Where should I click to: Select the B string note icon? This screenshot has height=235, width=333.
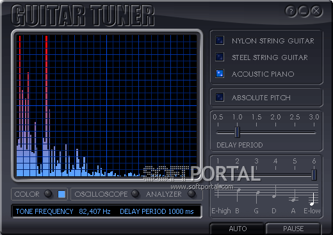coord(238,195)
